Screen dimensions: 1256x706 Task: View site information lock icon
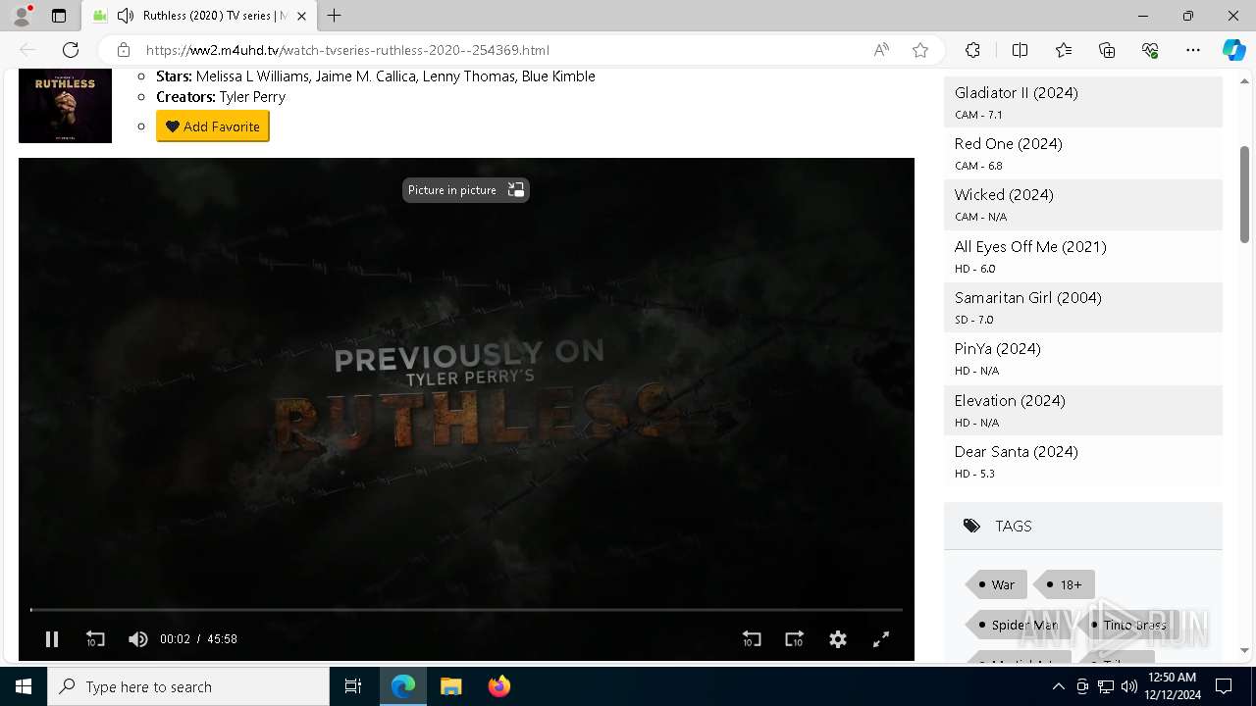[124, 50]
